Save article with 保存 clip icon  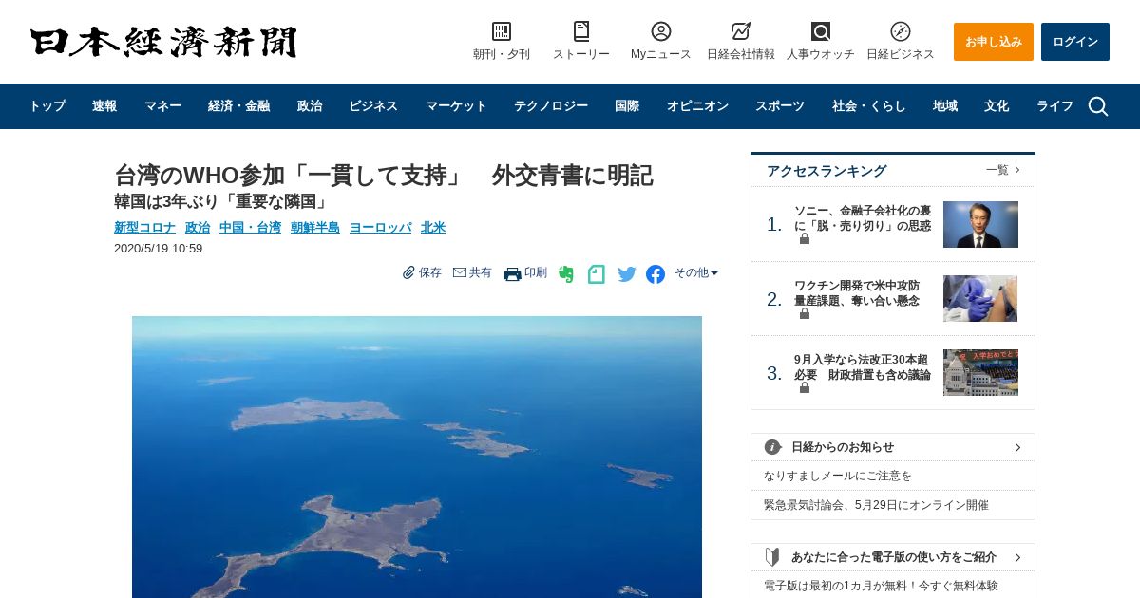[423, 272]
